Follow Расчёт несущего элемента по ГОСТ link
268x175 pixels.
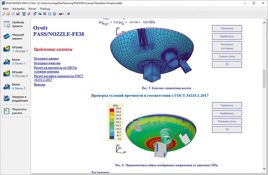58,78
